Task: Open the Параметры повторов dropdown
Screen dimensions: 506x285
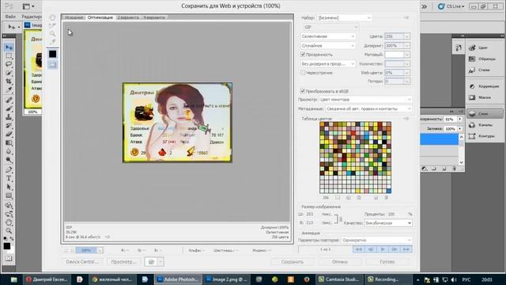Action: click(376, 240)
